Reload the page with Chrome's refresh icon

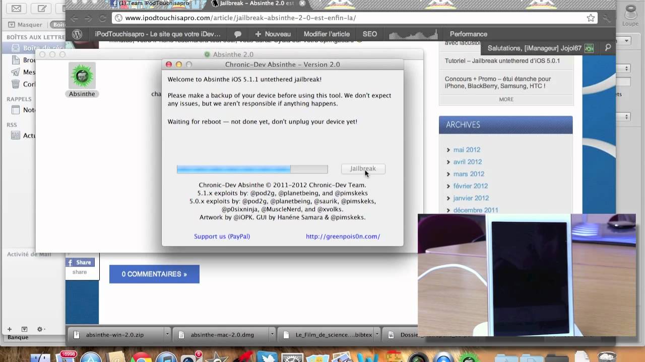pyautogui.click(x=103, y=18)
